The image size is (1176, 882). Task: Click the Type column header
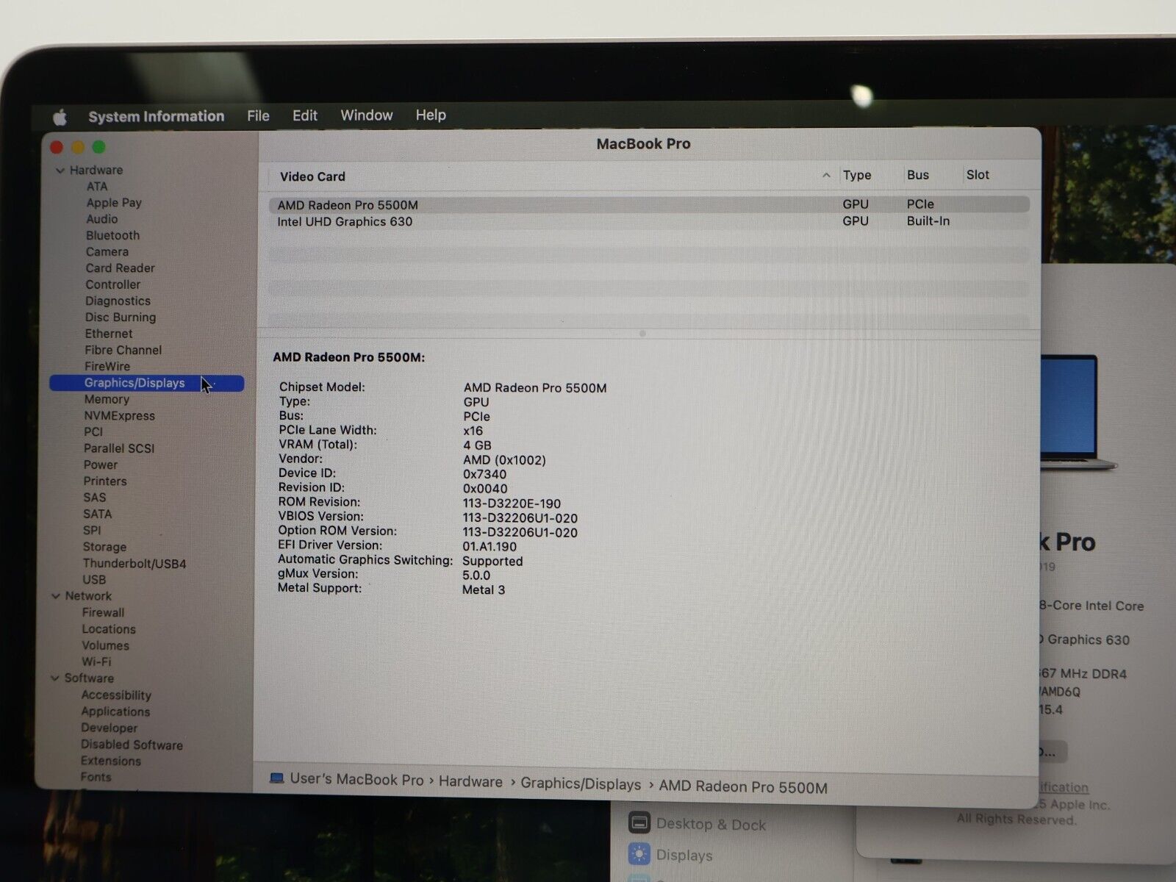click(857, 175)
